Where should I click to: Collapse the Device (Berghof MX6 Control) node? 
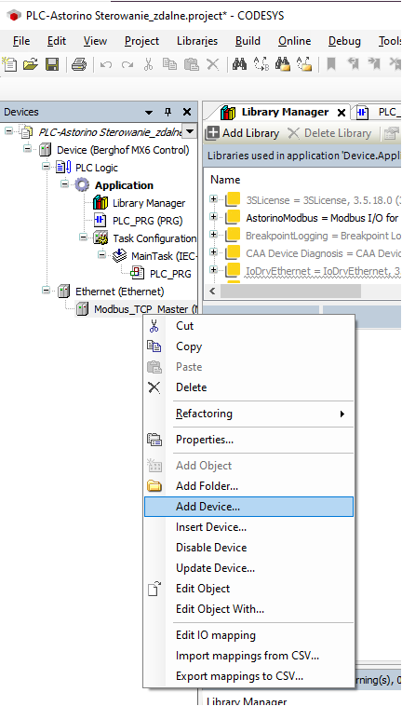point(27,149)
